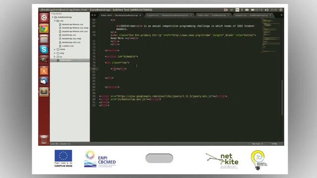Open bootstrap.css.map file in sidebar
The height and width of the screenshot is (178, 317).
pos(71,39)
